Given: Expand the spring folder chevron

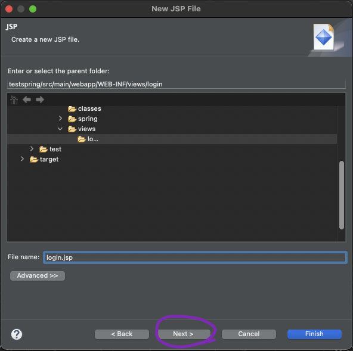Looking at the screenshot, I should (x=60, y=119).
